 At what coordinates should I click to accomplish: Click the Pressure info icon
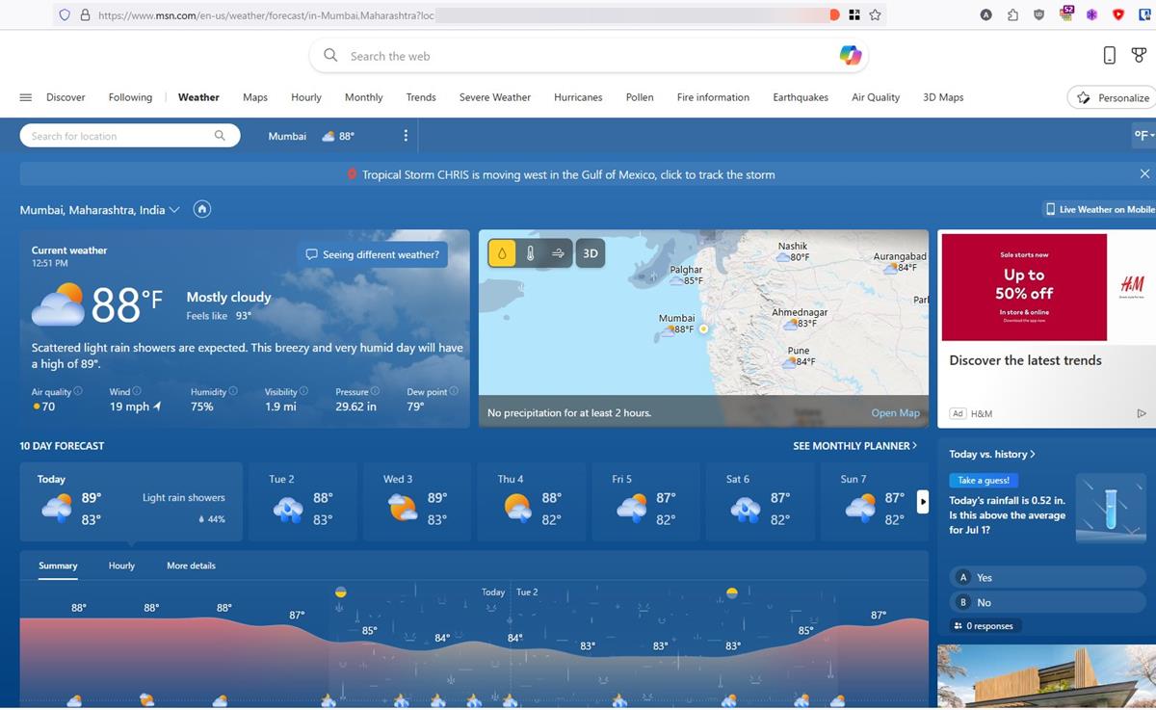[375, 391]
